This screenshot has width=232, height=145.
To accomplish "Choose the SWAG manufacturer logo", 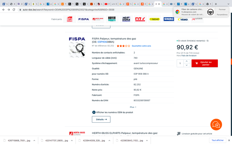I will click(169, 19).
